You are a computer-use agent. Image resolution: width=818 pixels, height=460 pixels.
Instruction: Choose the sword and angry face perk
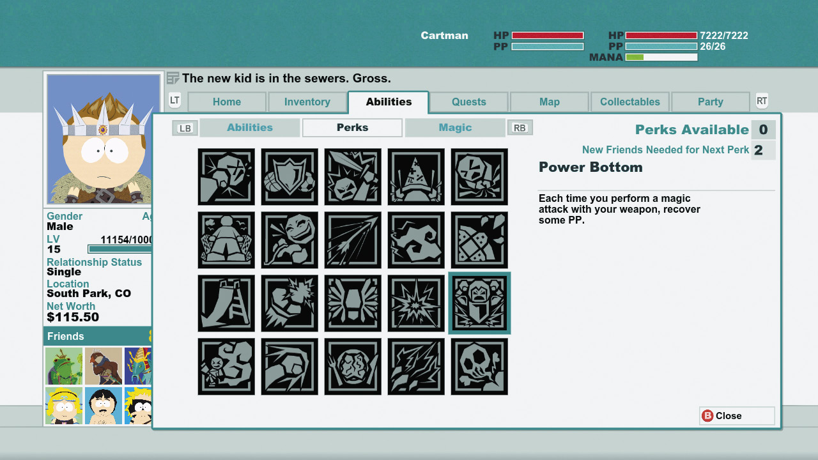(x=353, y=177)
